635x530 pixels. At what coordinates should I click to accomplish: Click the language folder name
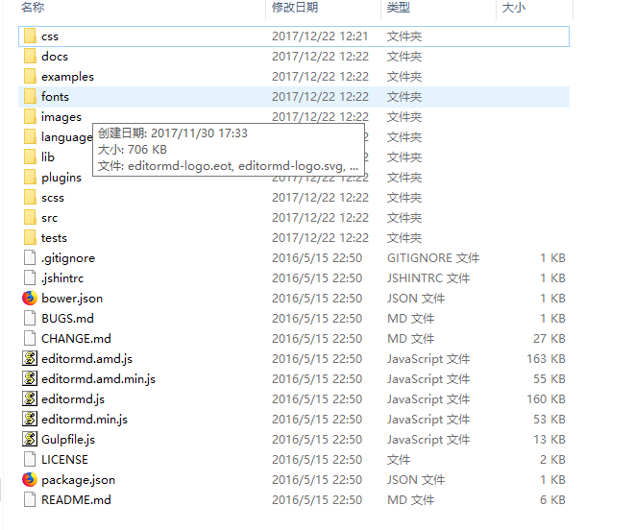pyautogui.click(x=67, y=137)
